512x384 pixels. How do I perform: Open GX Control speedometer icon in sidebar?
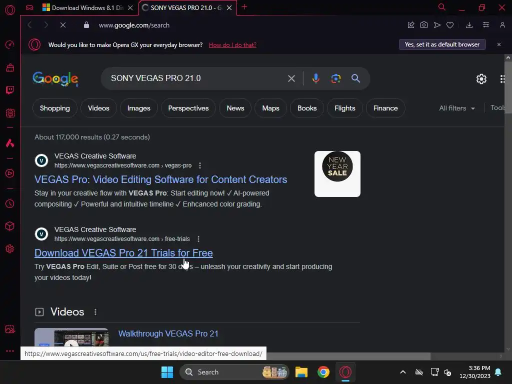point(10,44)
